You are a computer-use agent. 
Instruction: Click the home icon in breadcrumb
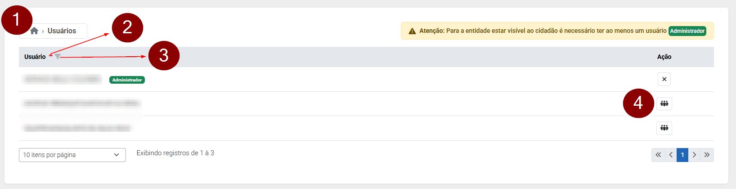point(34,31)
